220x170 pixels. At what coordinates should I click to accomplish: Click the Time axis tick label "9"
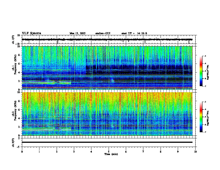click(x=178, y=152)
